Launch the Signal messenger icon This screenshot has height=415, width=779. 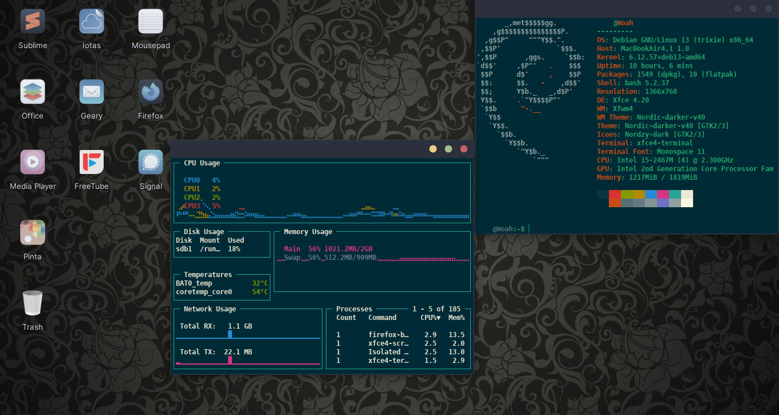pos(151,162)
